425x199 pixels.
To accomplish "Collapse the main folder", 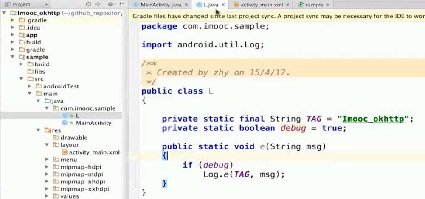I will [x=30, y=94].
